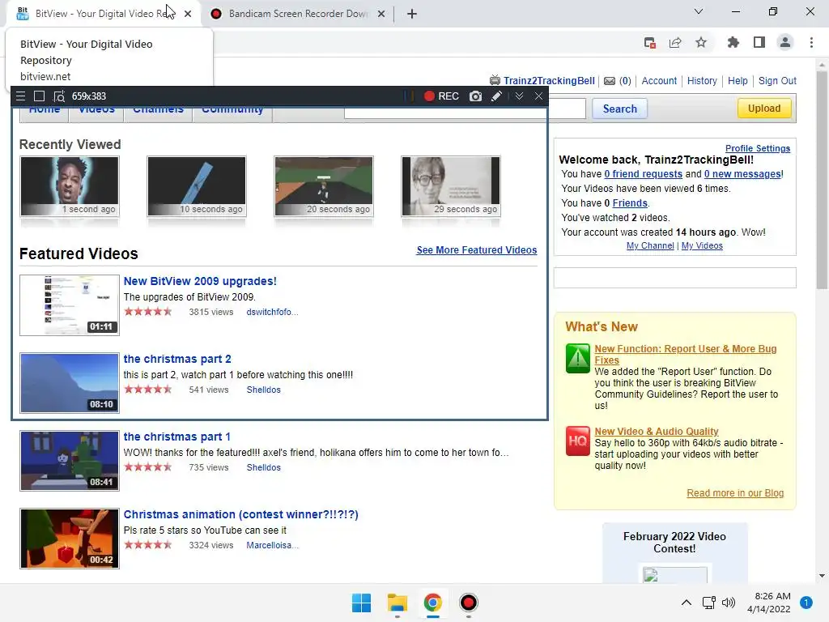Open the Friends link
This screenshot has height=622, width=829.
(x=630, y=203)
